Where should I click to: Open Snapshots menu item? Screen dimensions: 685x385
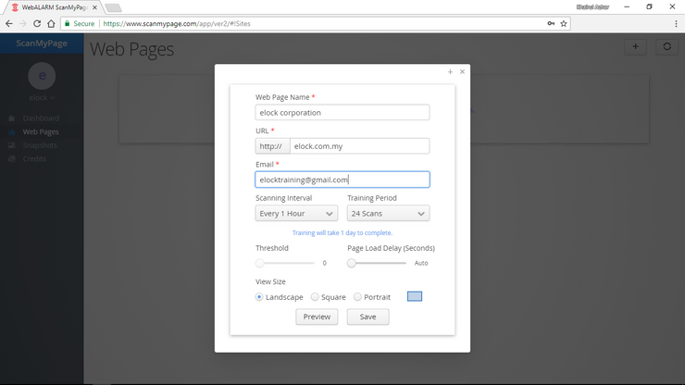pos(40,145)
